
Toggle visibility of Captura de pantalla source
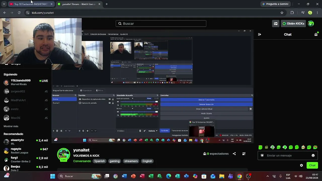coord(109,103)
